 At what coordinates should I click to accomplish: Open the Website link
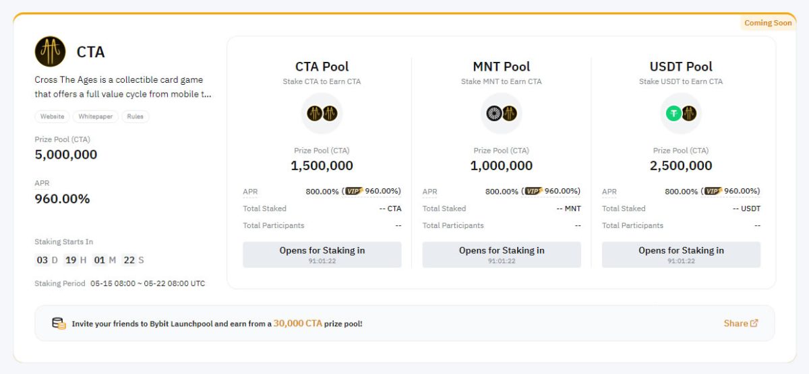pyautogui.click(x=52, y=116)
